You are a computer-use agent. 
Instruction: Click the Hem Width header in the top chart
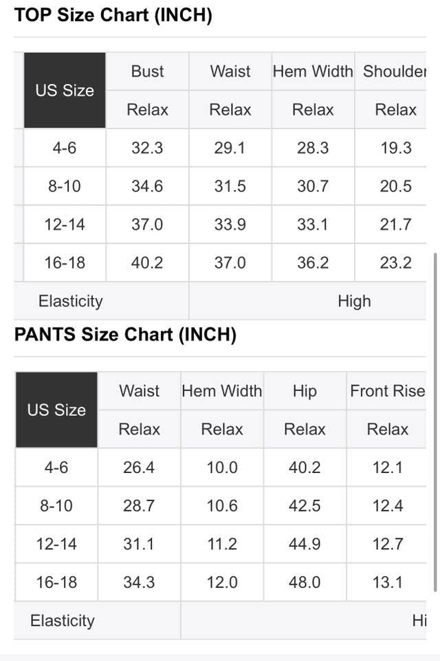(x=313, y=71)
